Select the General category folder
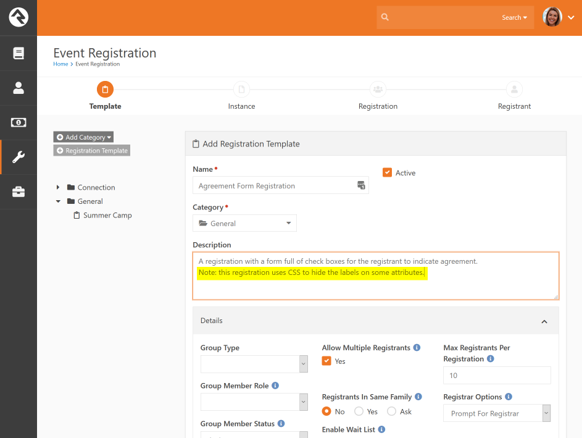The height and width of the screenshot is (438, 582). pyautogui.click(x=85, y=201)
